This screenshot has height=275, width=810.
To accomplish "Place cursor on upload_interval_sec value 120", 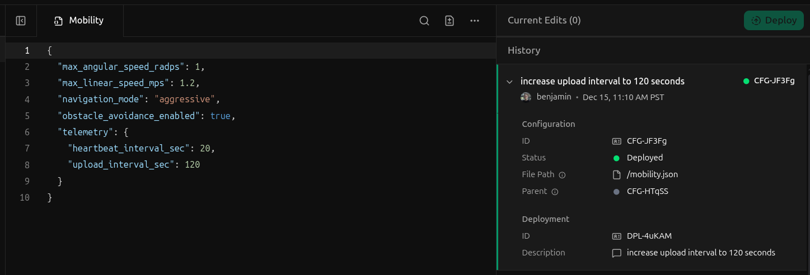I will point(193,165).
